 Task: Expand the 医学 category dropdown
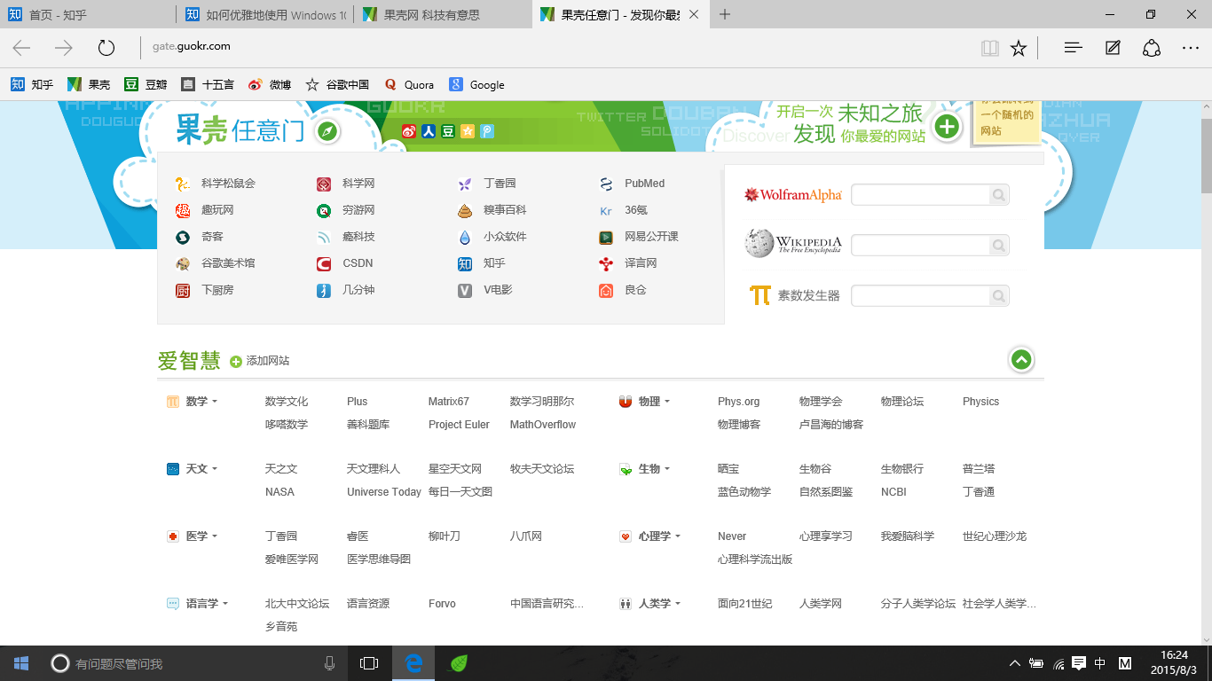[x=215, y=536]
